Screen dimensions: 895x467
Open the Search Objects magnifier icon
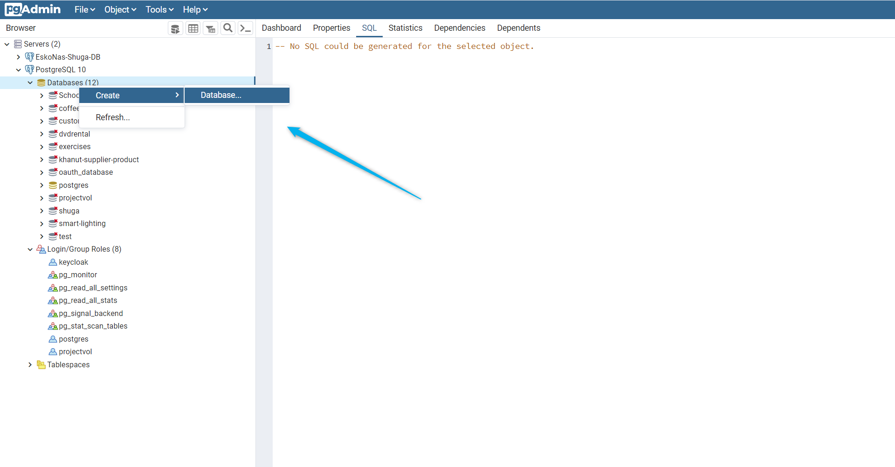click(x=228, y=28)
